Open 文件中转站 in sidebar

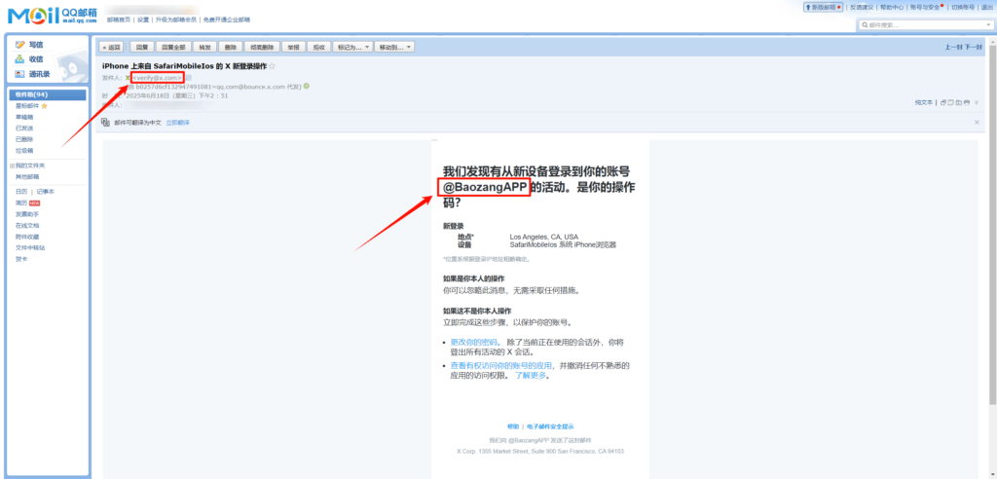tap(30, 247)
